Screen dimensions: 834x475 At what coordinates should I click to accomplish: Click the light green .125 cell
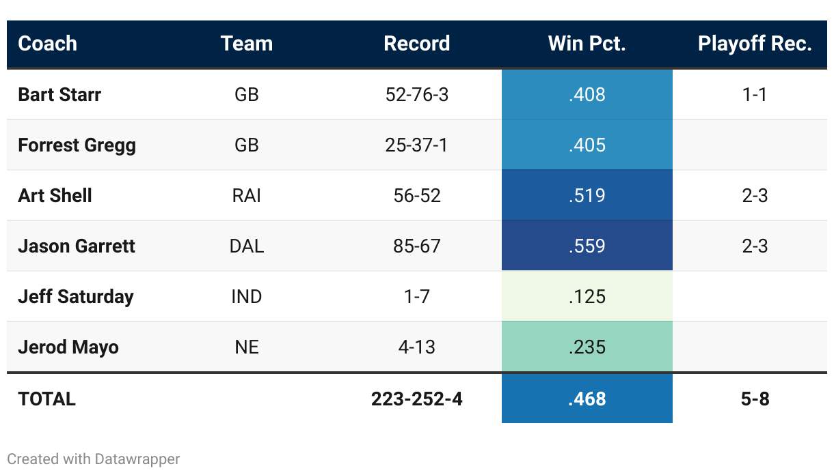tap(587, 296)
